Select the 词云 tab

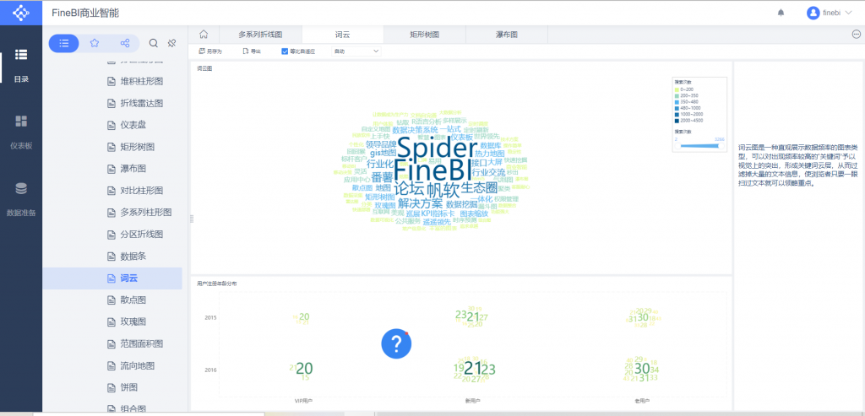343,34
